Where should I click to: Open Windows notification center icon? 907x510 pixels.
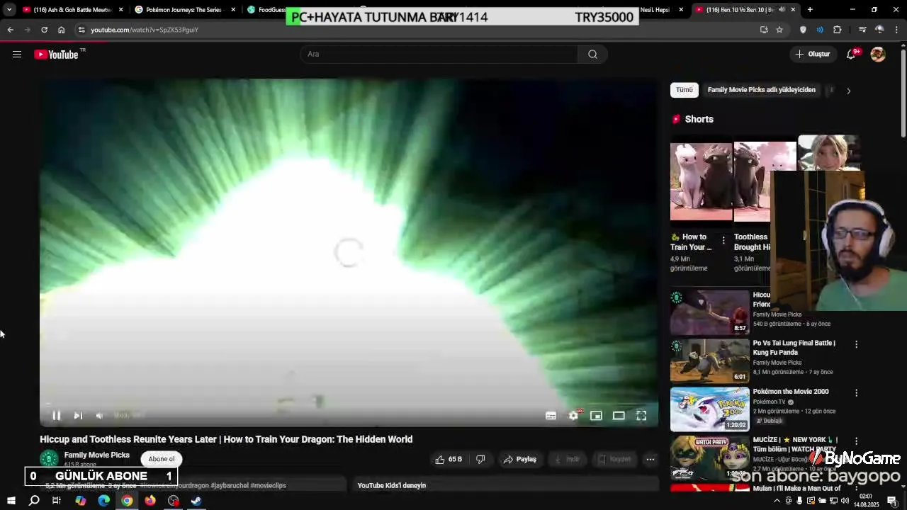892,501
